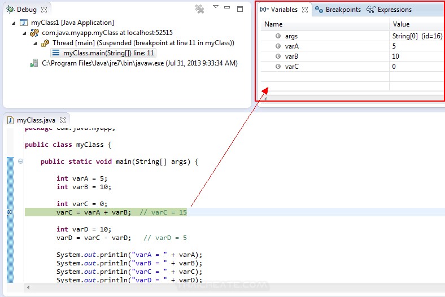The width and height of the screenshot is (445, 297).
Task: Click the varA value 5
Action: 394,46
